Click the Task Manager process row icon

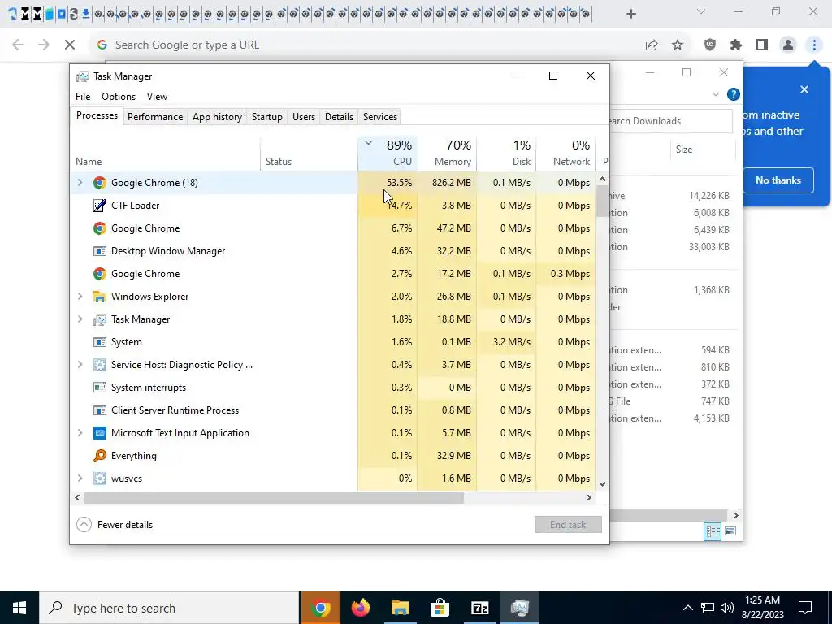pyautogui.click(x=99, y=319)
